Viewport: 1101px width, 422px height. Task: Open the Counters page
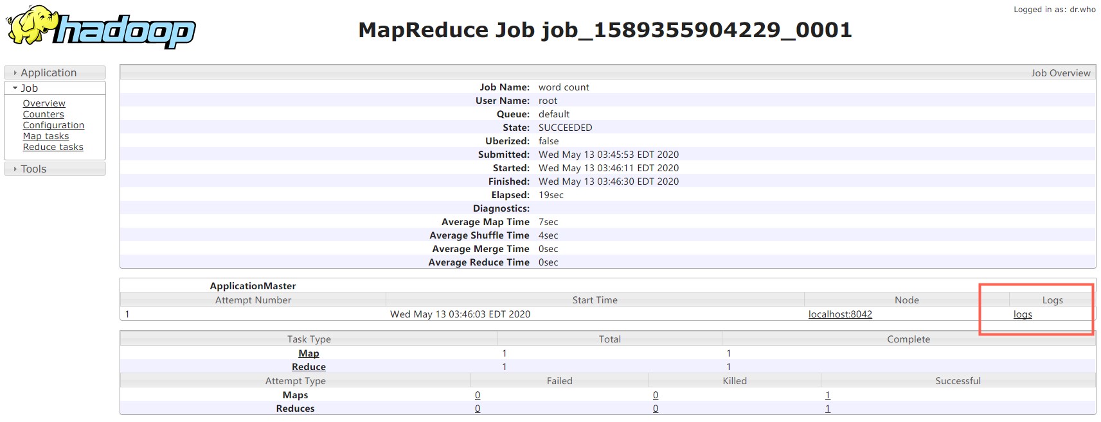(x=43, y=114)
